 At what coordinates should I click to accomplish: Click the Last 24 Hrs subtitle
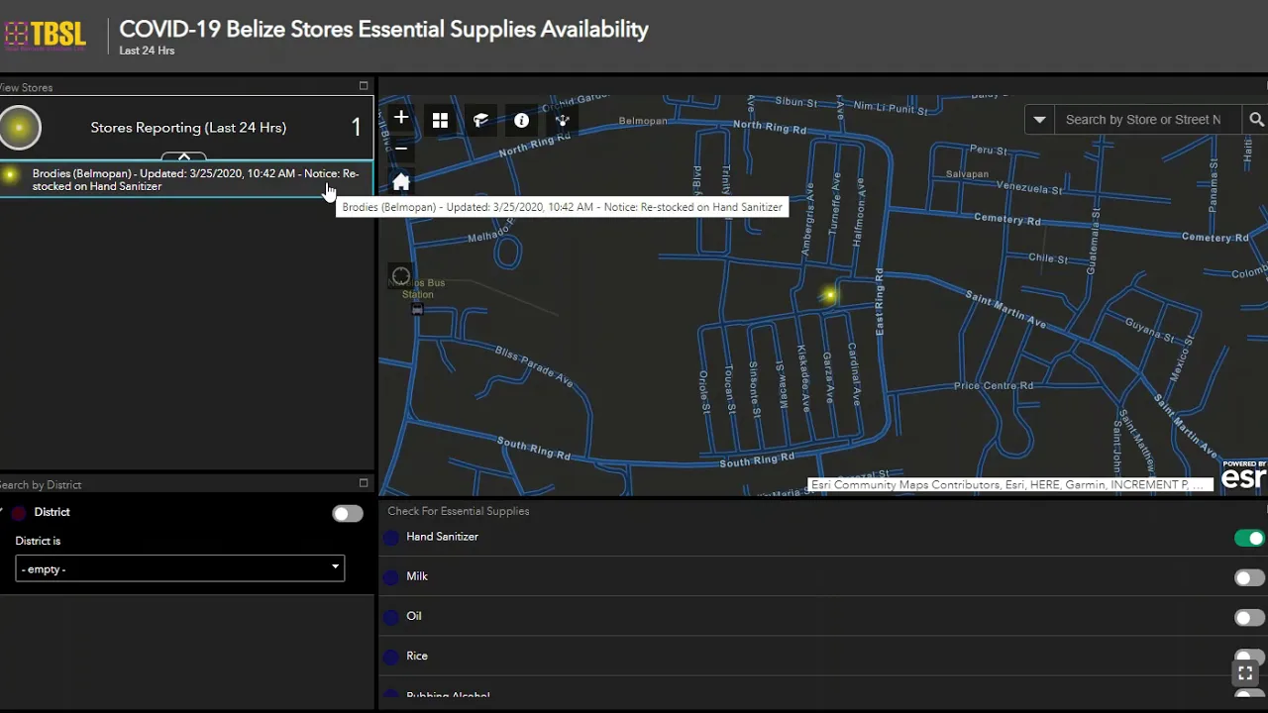click(x=147, y=51)
